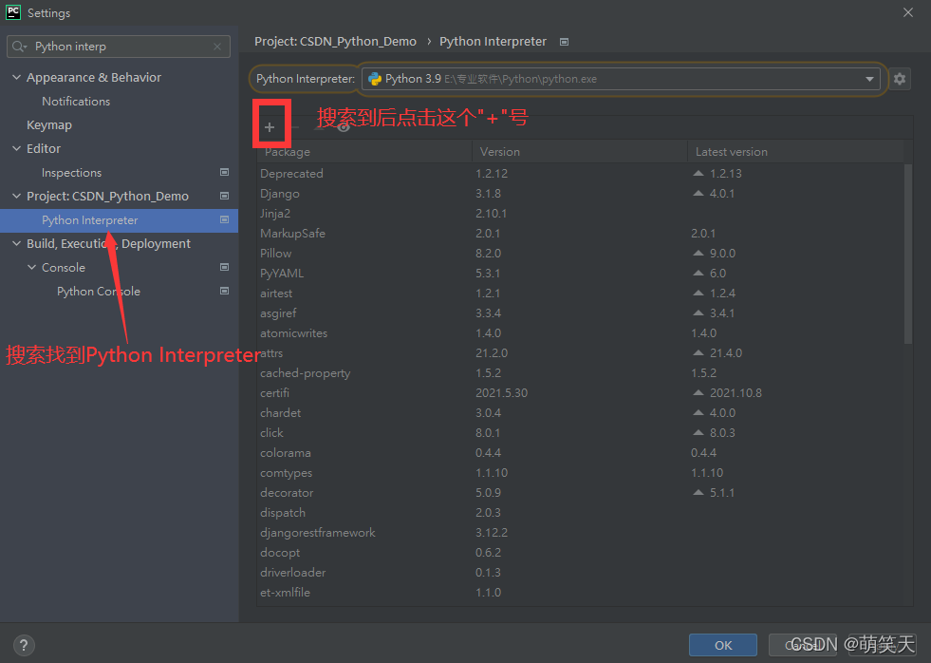
Task: Close the Settings dialog
Action: (908, 12)
